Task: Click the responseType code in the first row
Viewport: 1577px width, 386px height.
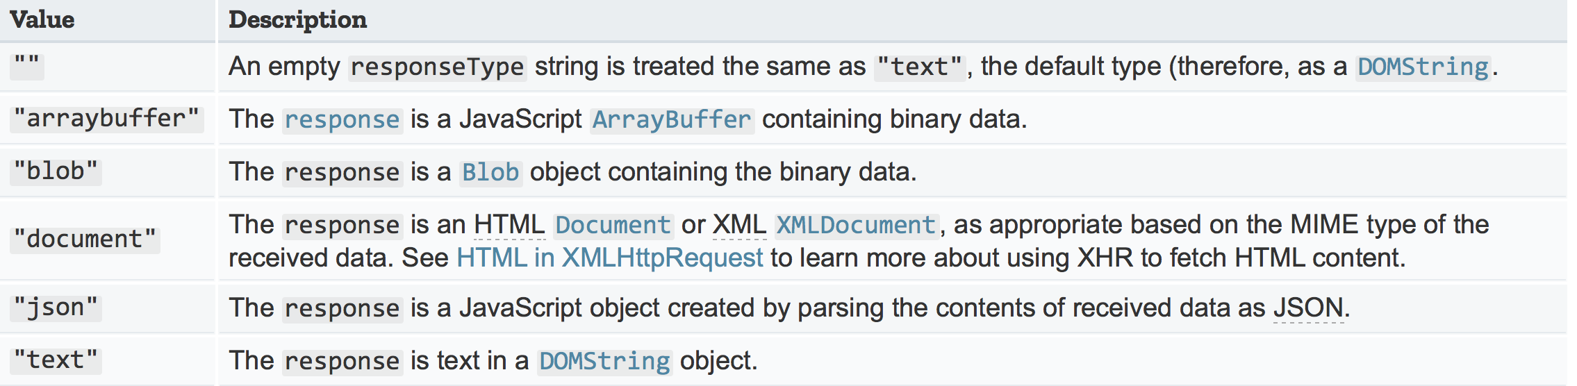Action: point(437,67)
